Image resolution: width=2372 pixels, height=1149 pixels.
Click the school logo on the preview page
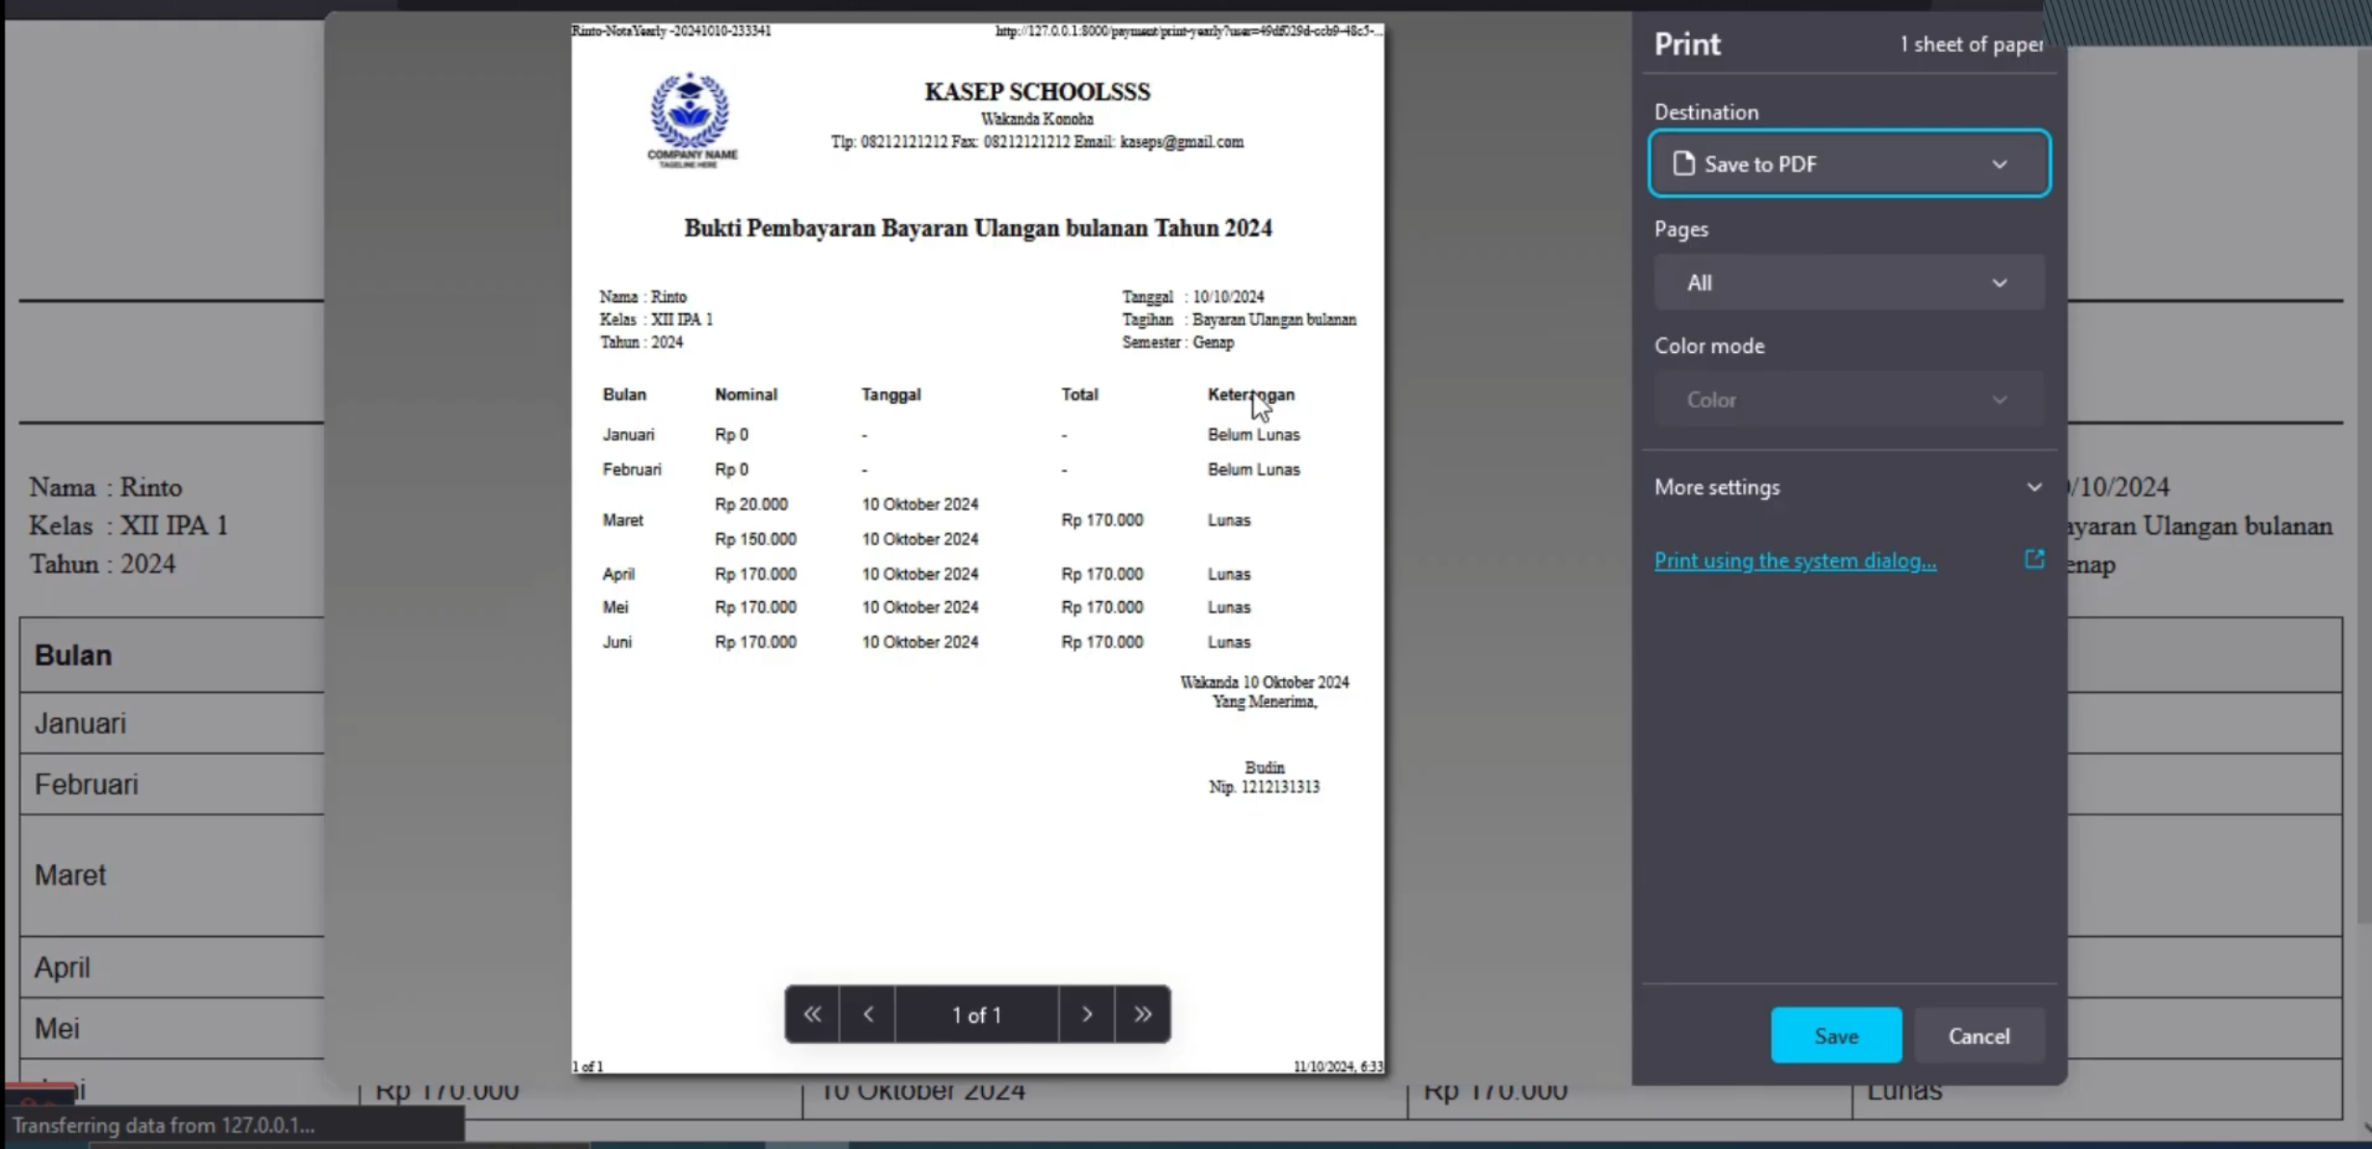pos(690,120)
